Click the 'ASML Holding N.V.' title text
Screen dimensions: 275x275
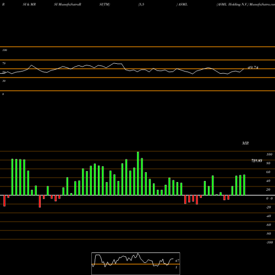coord(232,4)
